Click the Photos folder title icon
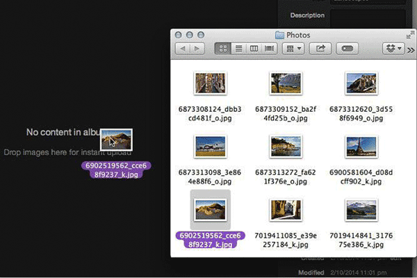Screen dimensions: 417x278 pyautogui.click(x=279, y=34)
